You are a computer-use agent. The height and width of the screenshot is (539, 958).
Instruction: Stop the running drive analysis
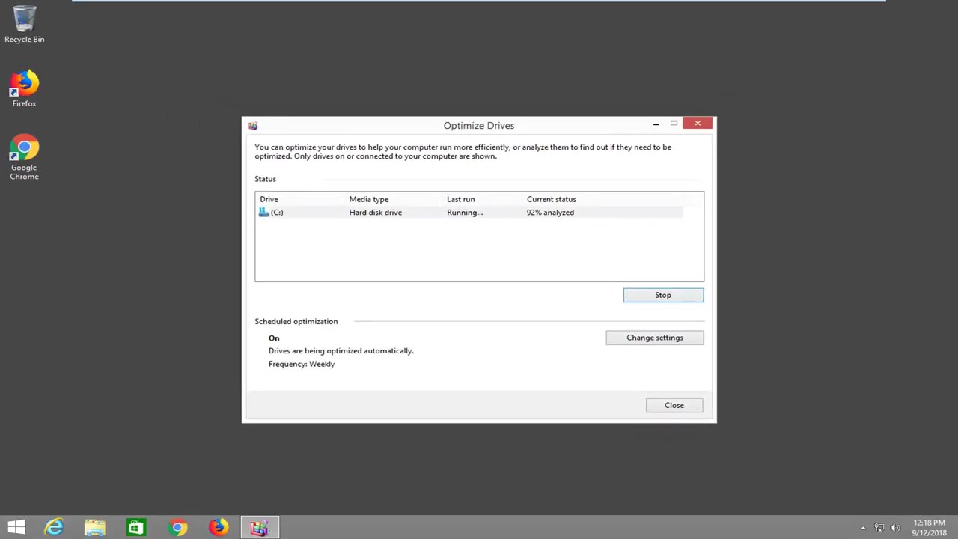pos(663,295)
